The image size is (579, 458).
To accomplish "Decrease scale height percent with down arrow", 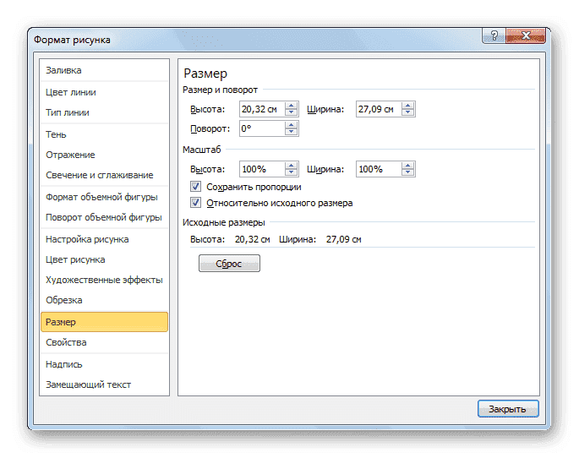I will (x=292, y=173).
